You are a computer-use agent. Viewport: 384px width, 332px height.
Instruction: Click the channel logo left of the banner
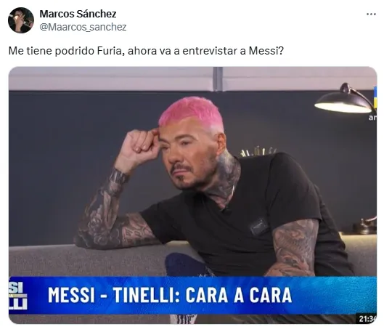click(18, 296)
